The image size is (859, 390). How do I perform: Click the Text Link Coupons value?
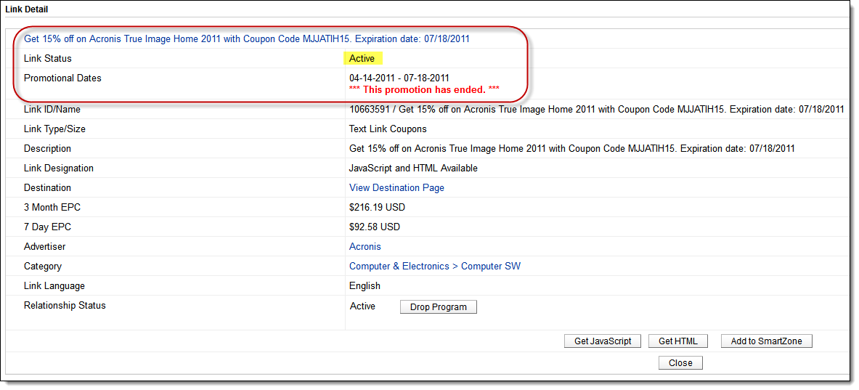(388, 129)
